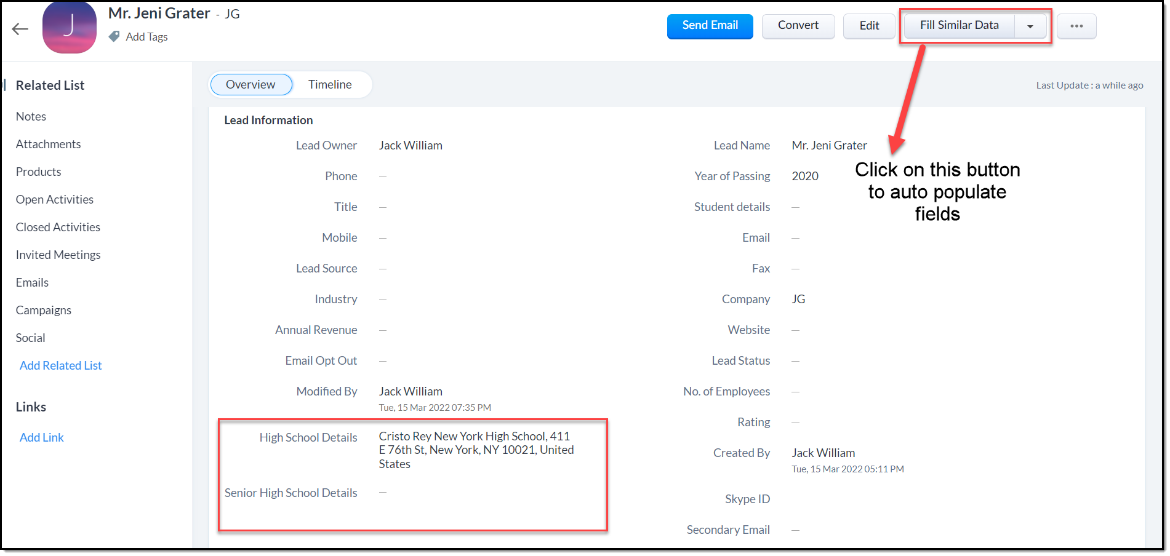The height and width of the screenshot is (556, 1170).
Task: Click the Add Related List link
Action: 61,365
